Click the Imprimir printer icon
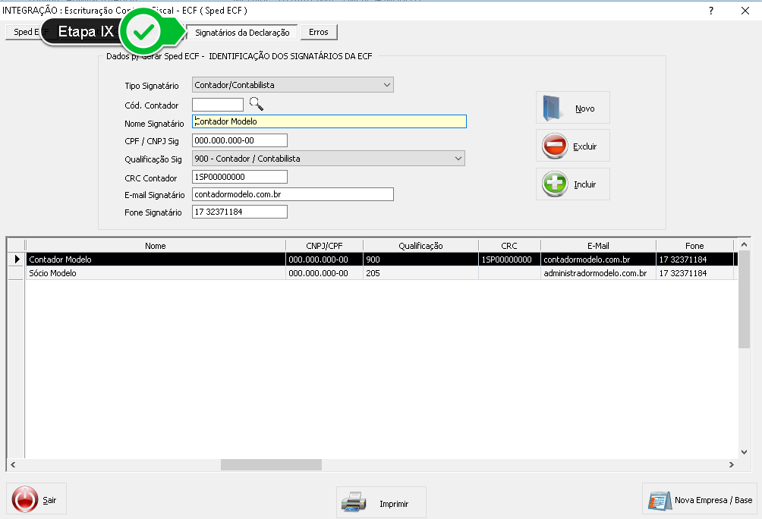Viewport: 762px width, 519px height. 354,502
